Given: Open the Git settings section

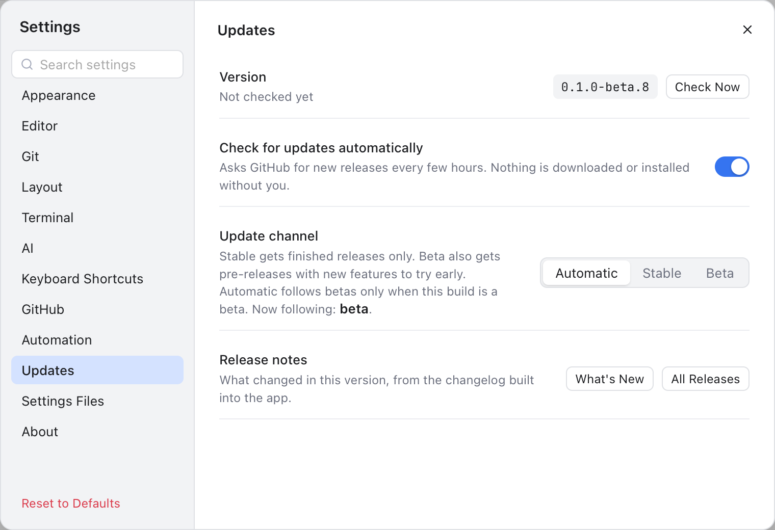Looking at the screenshot, I should coord(97,156).
